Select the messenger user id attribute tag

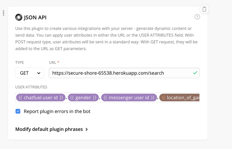pos(129,98)
